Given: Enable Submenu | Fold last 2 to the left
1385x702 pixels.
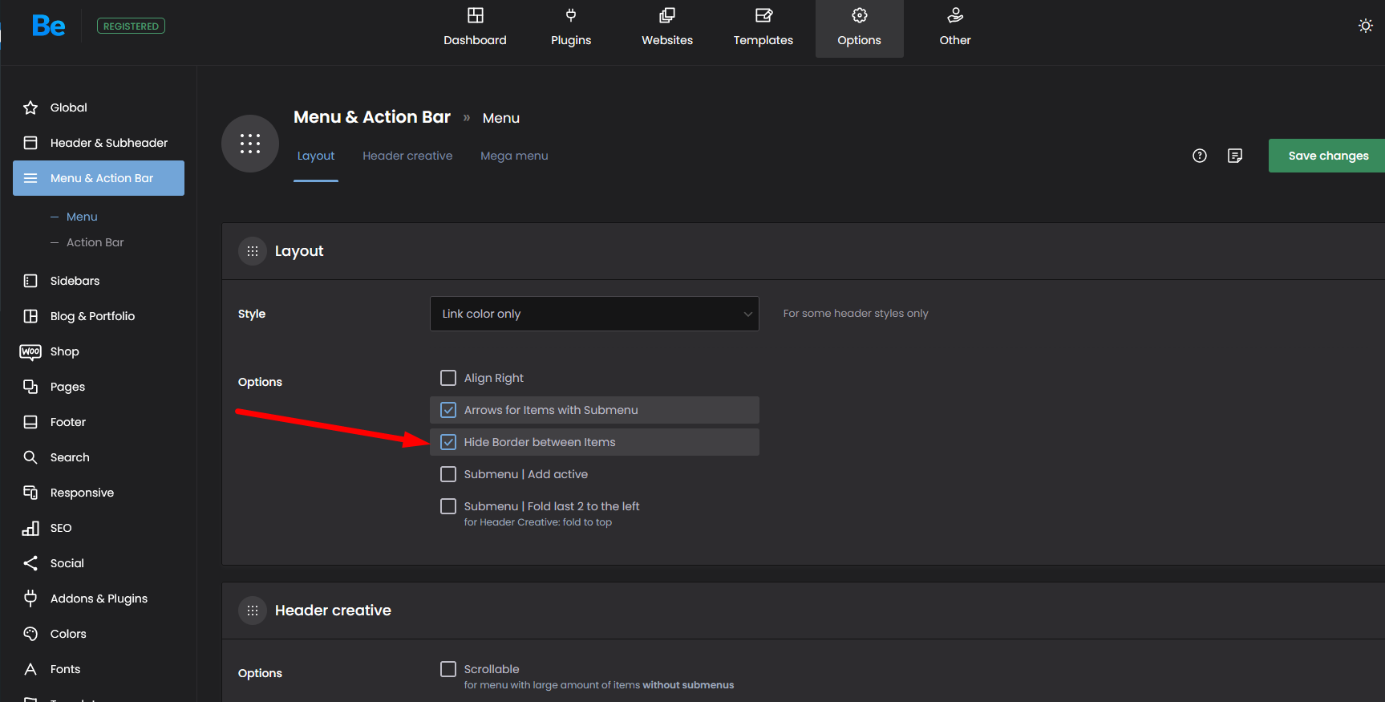Looking at the screenshot, I should tap(448, 506).
